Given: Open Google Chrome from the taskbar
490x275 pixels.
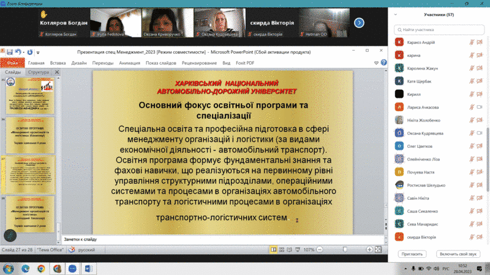Looking at the screenshot, I should pos(41,268).
